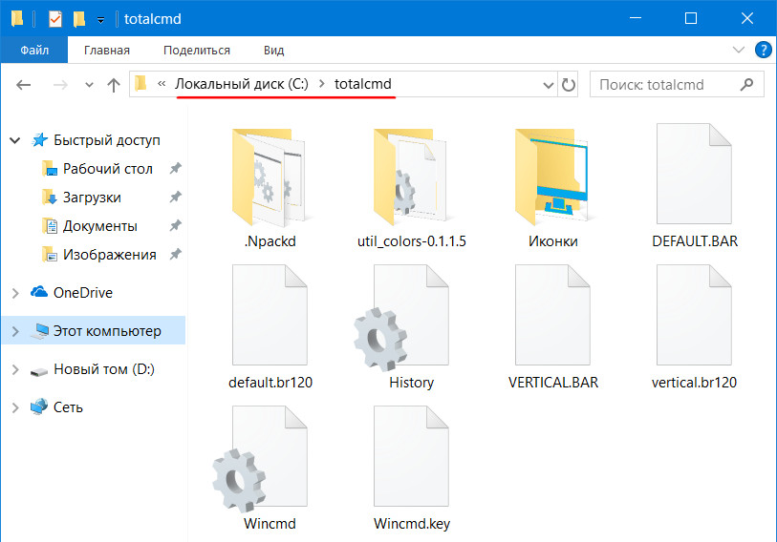The width and height of the screenshot is (777, 542).
Task: Click the Wincmd.key file name label
Action: (411, 523)
